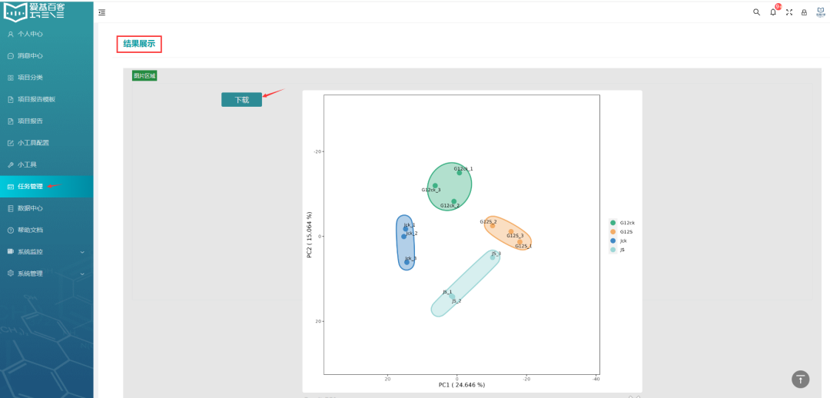830x398 pixels.
Task: Click the 消息中心 chat icon
Action: (x=11, y=55)
